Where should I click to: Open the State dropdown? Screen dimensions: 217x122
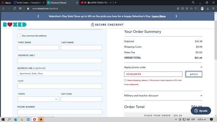[x=38, y=99]
